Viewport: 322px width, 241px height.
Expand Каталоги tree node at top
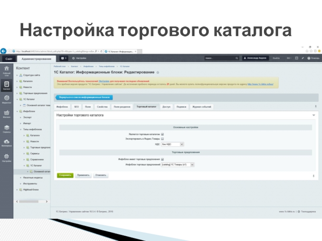pyautogui.click(x=17, y=81)
